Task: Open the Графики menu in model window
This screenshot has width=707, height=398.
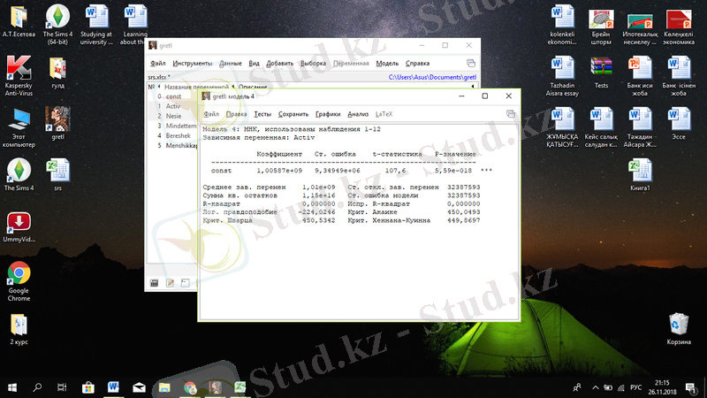Action: coord(328,114)
